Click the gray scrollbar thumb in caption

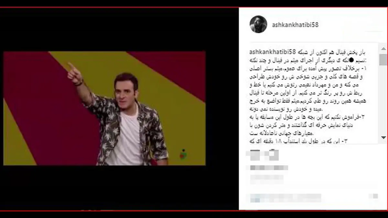tap(383, 60)
